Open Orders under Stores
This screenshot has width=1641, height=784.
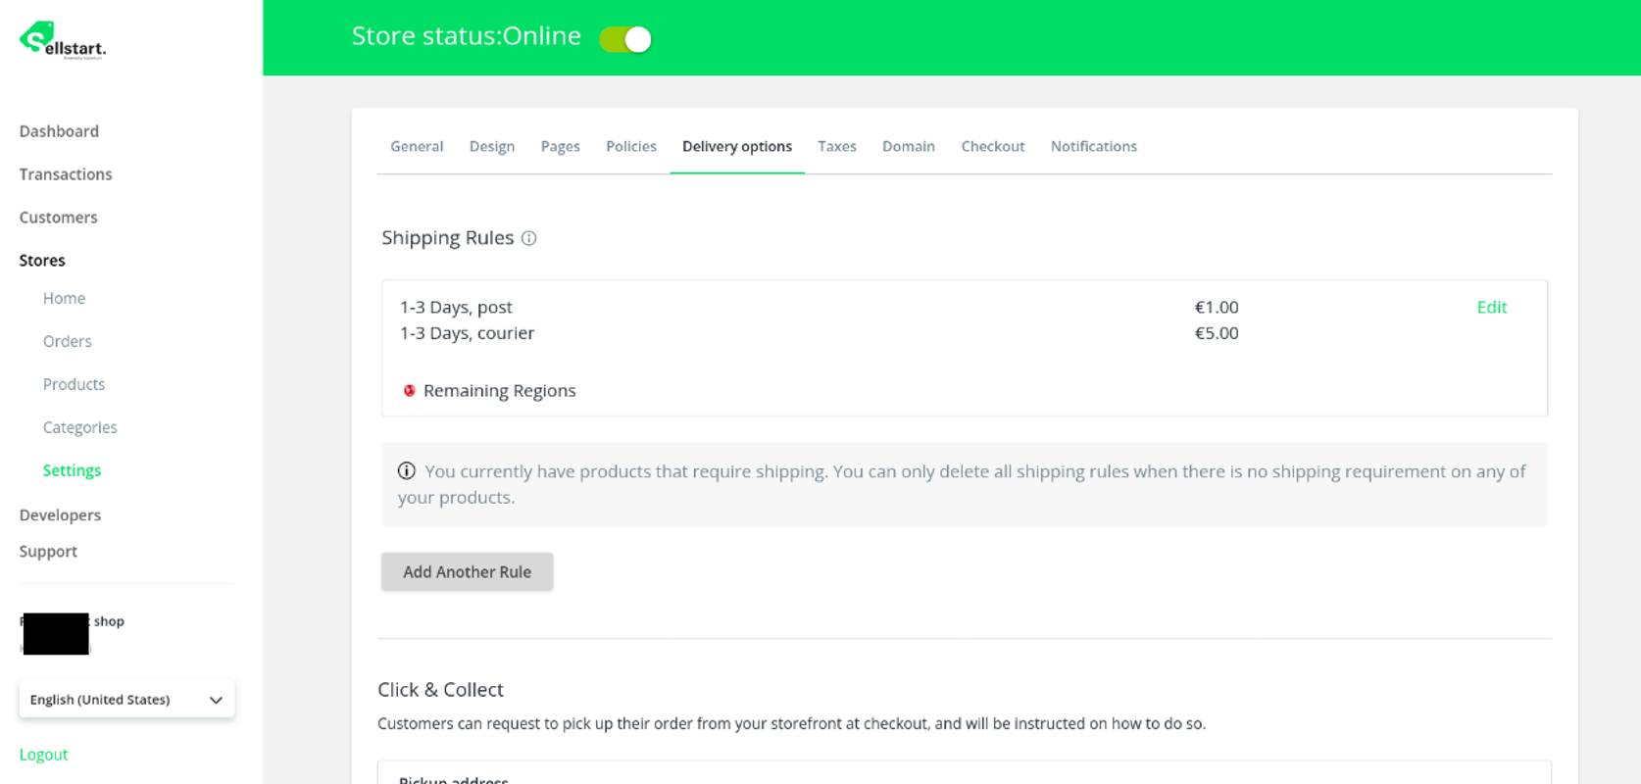tap(67, 341)
